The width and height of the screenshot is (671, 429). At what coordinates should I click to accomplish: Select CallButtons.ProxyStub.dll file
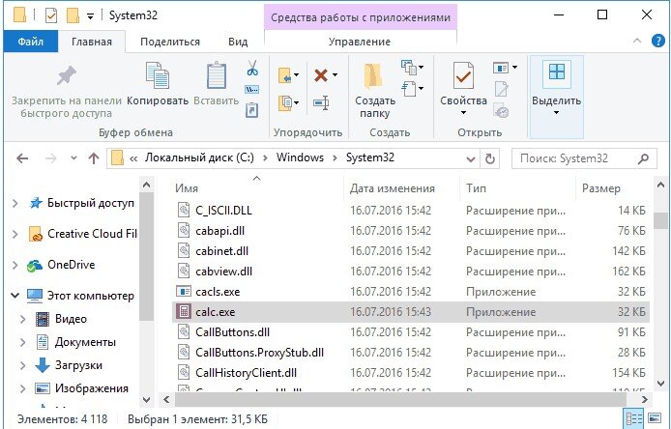[x=410, y=353]
